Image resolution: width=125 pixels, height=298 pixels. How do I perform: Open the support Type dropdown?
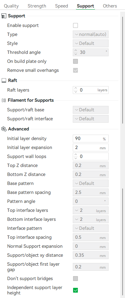tap(91, 34)
